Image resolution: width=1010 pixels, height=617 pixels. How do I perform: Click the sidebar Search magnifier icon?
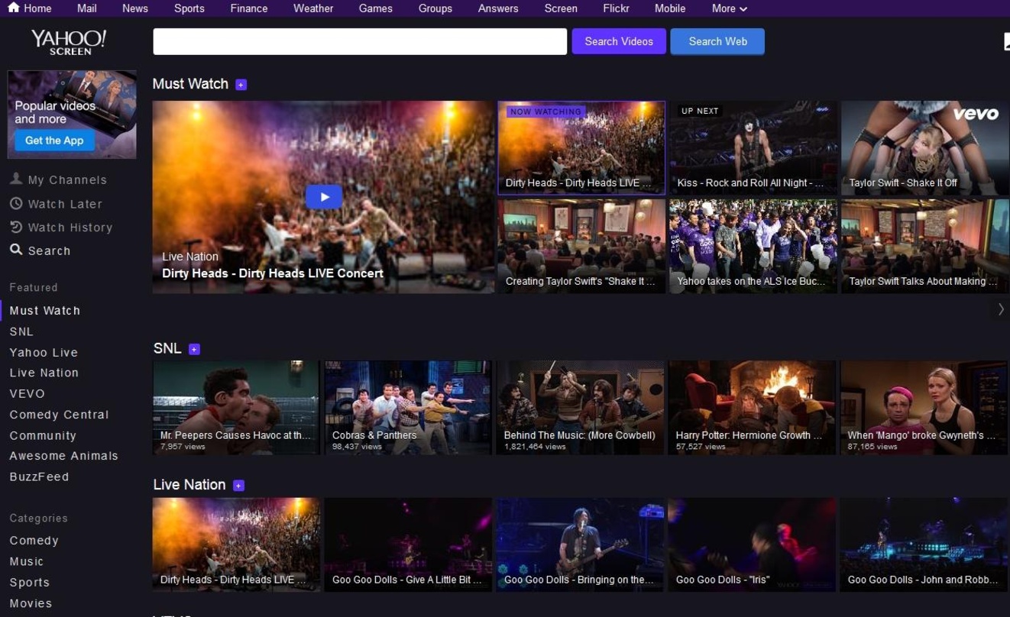click(x=15, y=250)
